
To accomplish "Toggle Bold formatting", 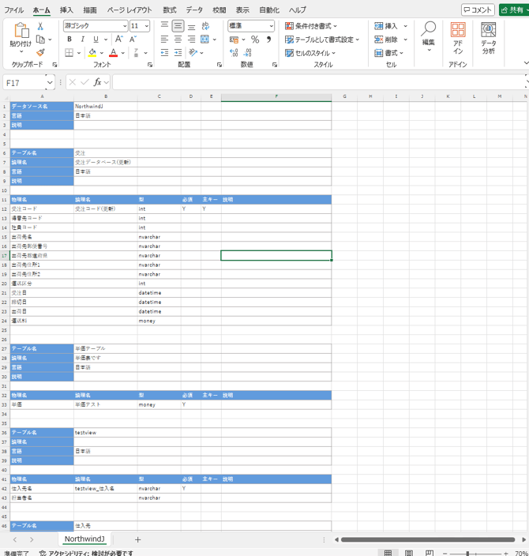I will coord(69,39).
